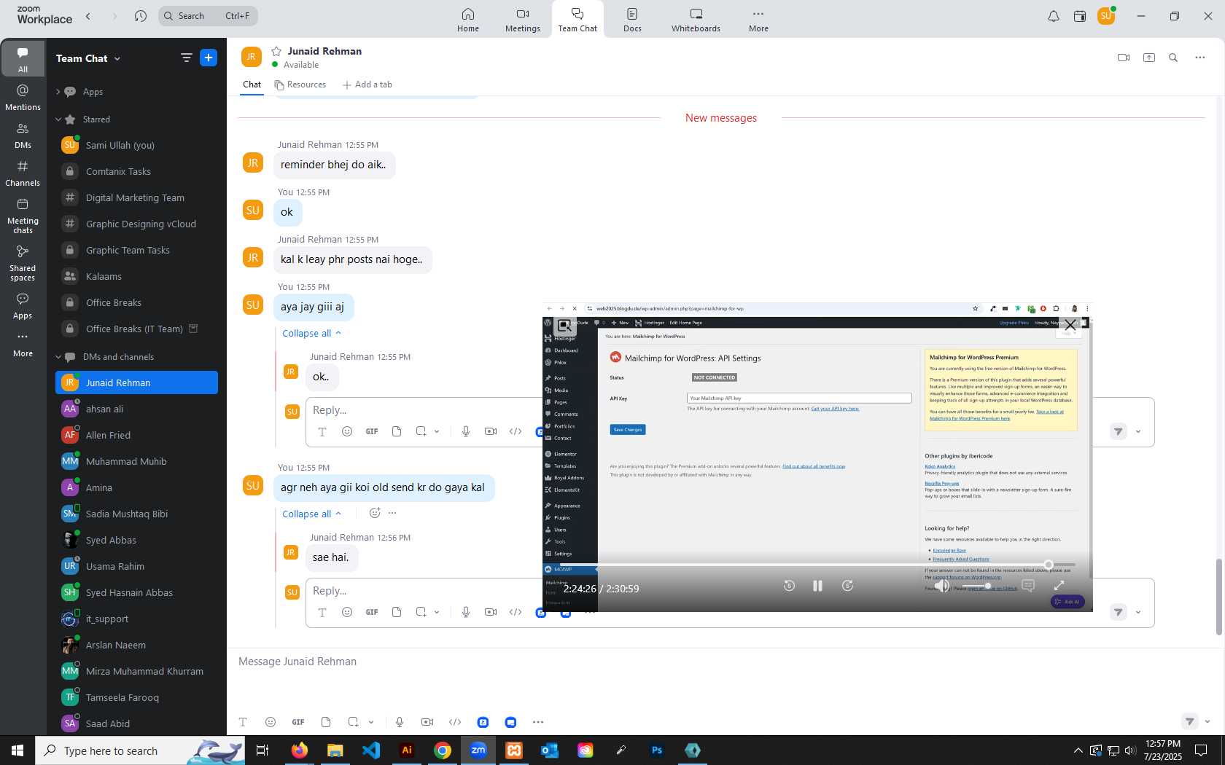This screenshot has width=1225, height=765.
Task: Open GIF picker in main message toolbar
Action: [298, 722]
